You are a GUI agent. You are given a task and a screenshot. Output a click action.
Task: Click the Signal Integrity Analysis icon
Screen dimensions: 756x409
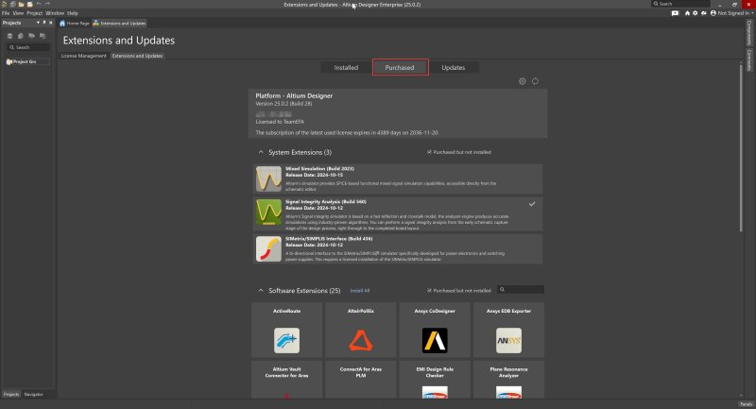click(x=268, y=212)
